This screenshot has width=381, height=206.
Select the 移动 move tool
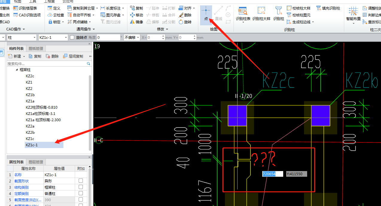tap(137, 15)
